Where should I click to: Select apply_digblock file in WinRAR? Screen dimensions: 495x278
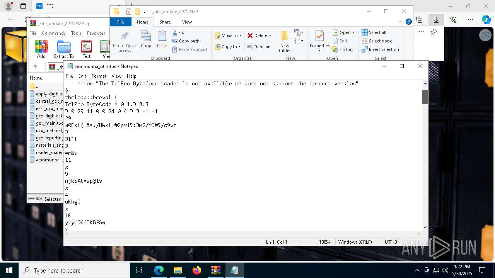coord(46,94)
